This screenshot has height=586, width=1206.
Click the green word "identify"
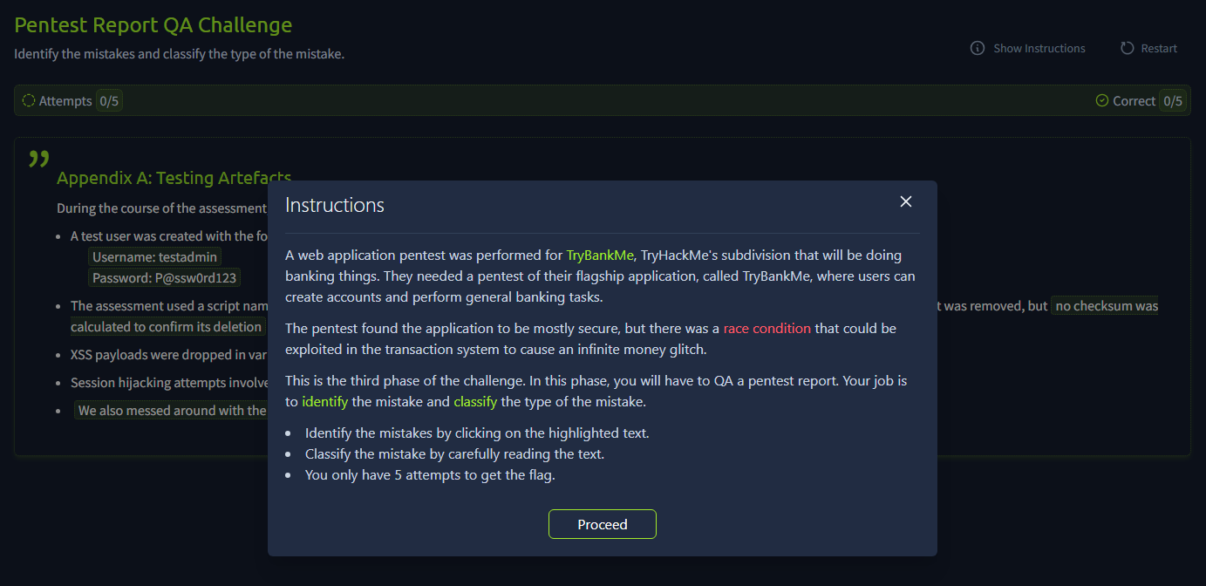pos(324,402)
